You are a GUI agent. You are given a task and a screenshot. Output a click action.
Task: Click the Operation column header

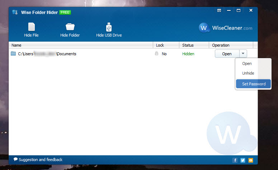pos(231,45)
